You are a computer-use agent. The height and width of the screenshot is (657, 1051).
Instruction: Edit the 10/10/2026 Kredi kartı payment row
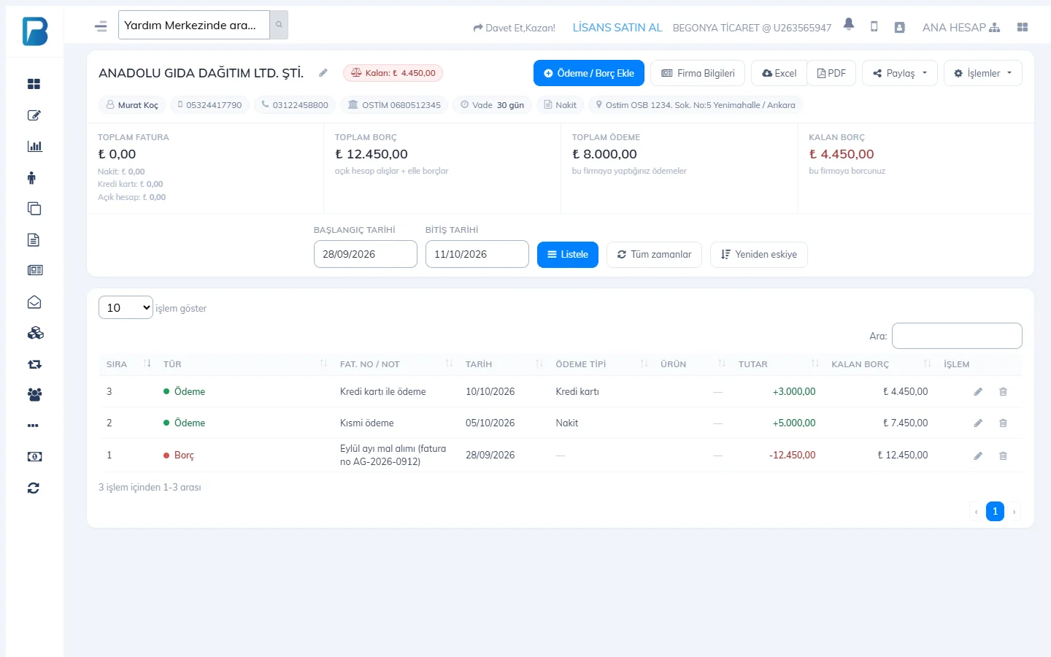978,392
